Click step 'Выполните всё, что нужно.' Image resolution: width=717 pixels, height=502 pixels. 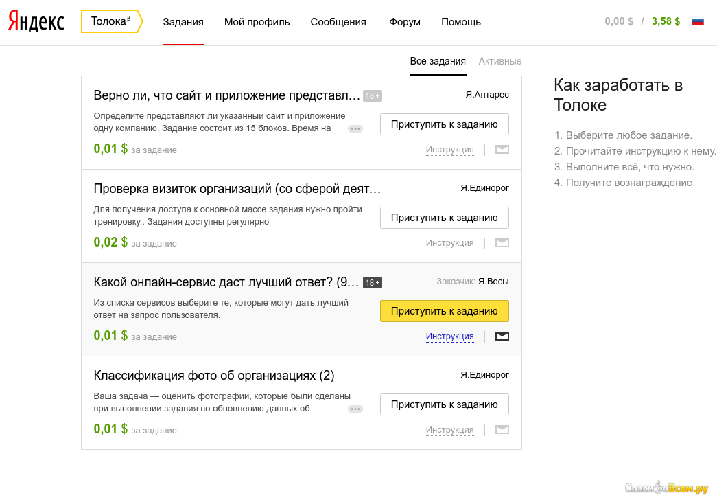pos(630,167)
